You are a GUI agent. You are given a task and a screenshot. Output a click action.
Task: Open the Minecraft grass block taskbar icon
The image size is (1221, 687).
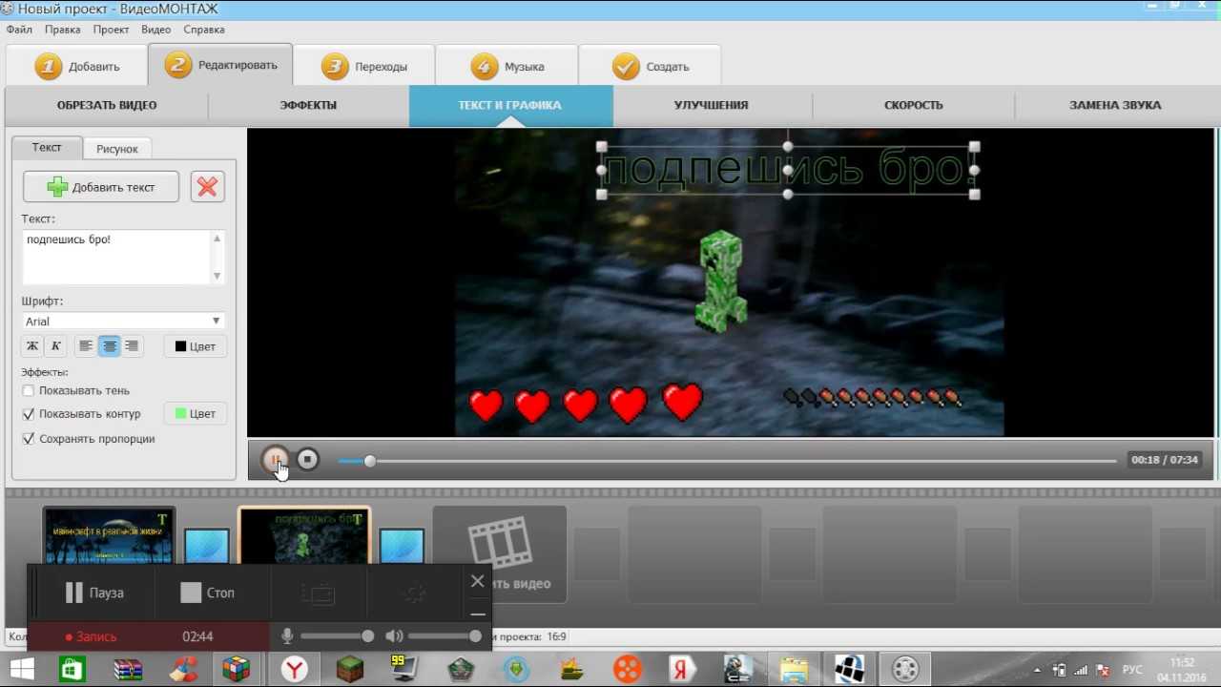click(x=350, y=669)
